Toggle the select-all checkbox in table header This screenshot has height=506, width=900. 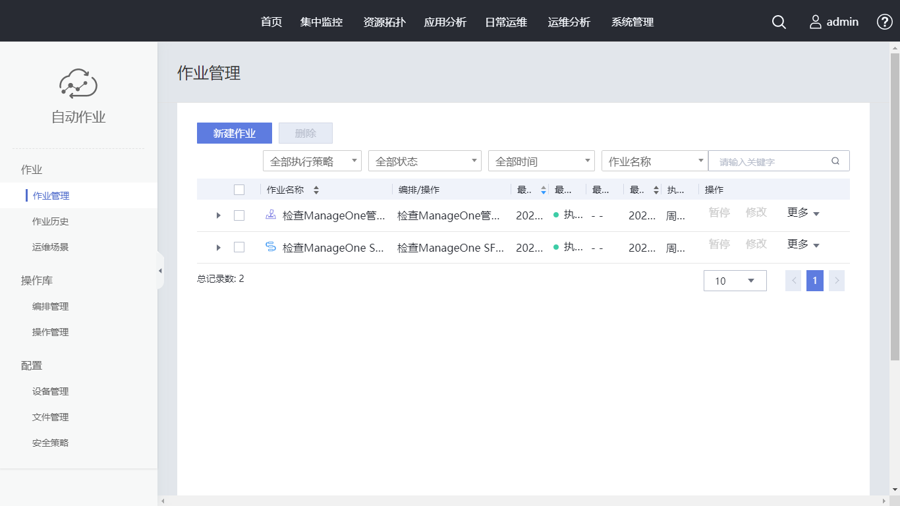(x=239, y=190)
